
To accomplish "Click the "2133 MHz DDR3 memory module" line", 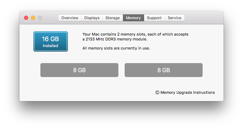I will point(116,39).
